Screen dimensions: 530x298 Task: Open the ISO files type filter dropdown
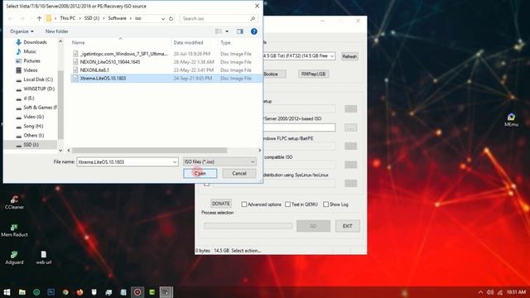[x=219, y=162]
